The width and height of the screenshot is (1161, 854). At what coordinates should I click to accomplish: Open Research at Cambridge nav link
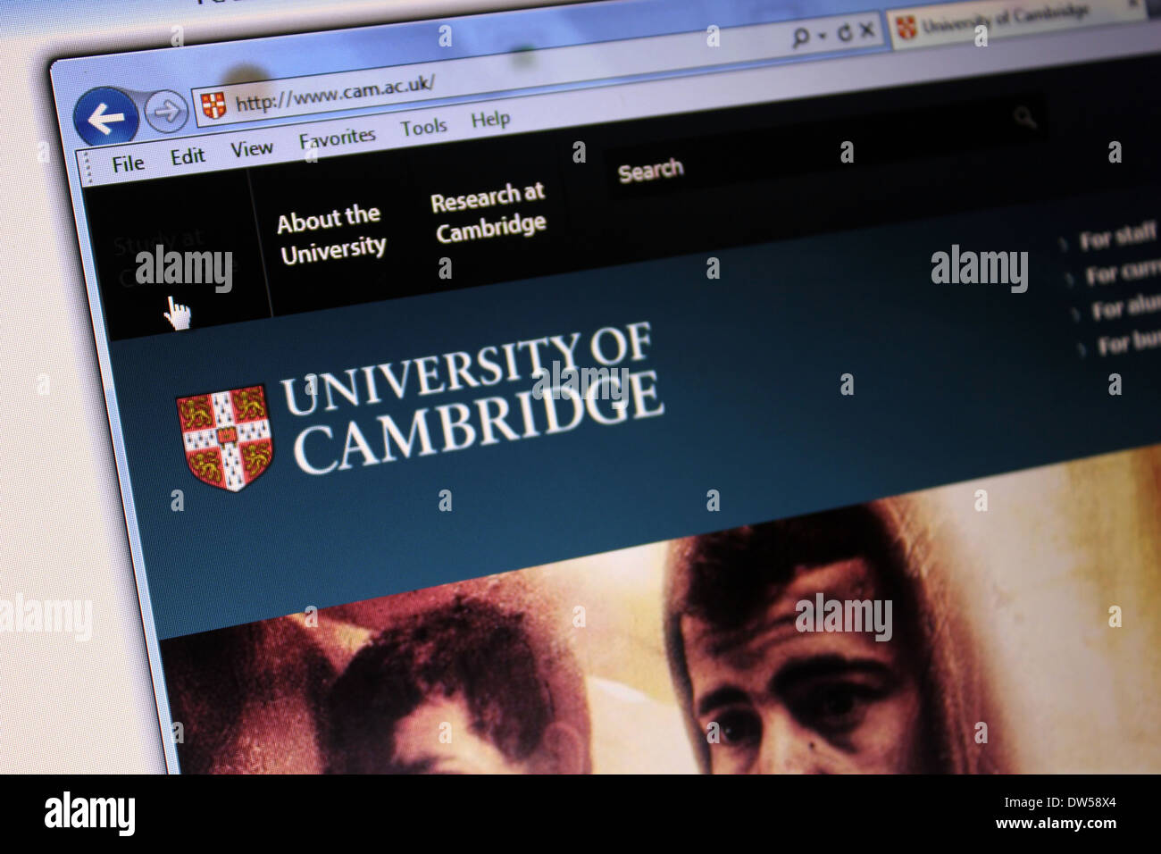click(x=489, y=213)
